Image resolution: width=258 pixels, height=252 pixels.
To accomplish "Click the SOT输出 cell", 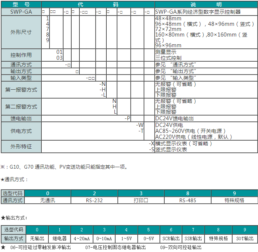I will [x=245, y=238].
